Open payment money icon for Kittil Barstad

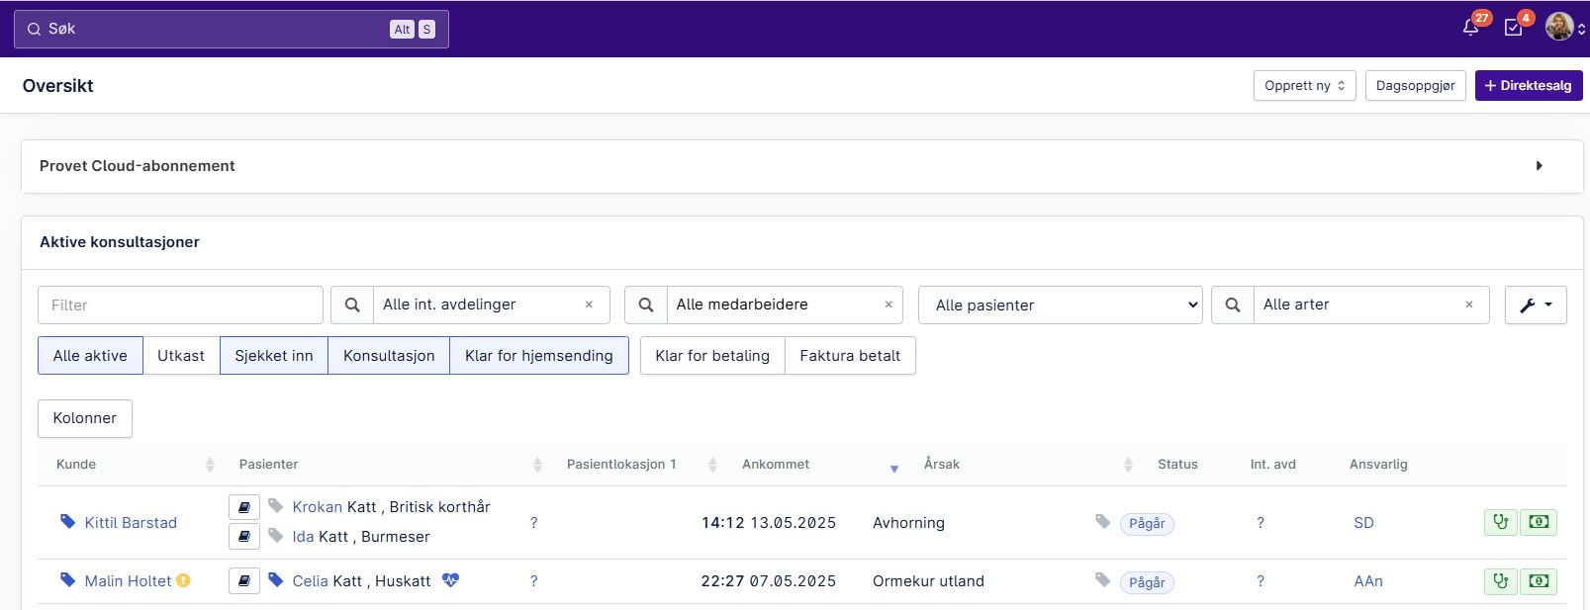click(1539, 522)
